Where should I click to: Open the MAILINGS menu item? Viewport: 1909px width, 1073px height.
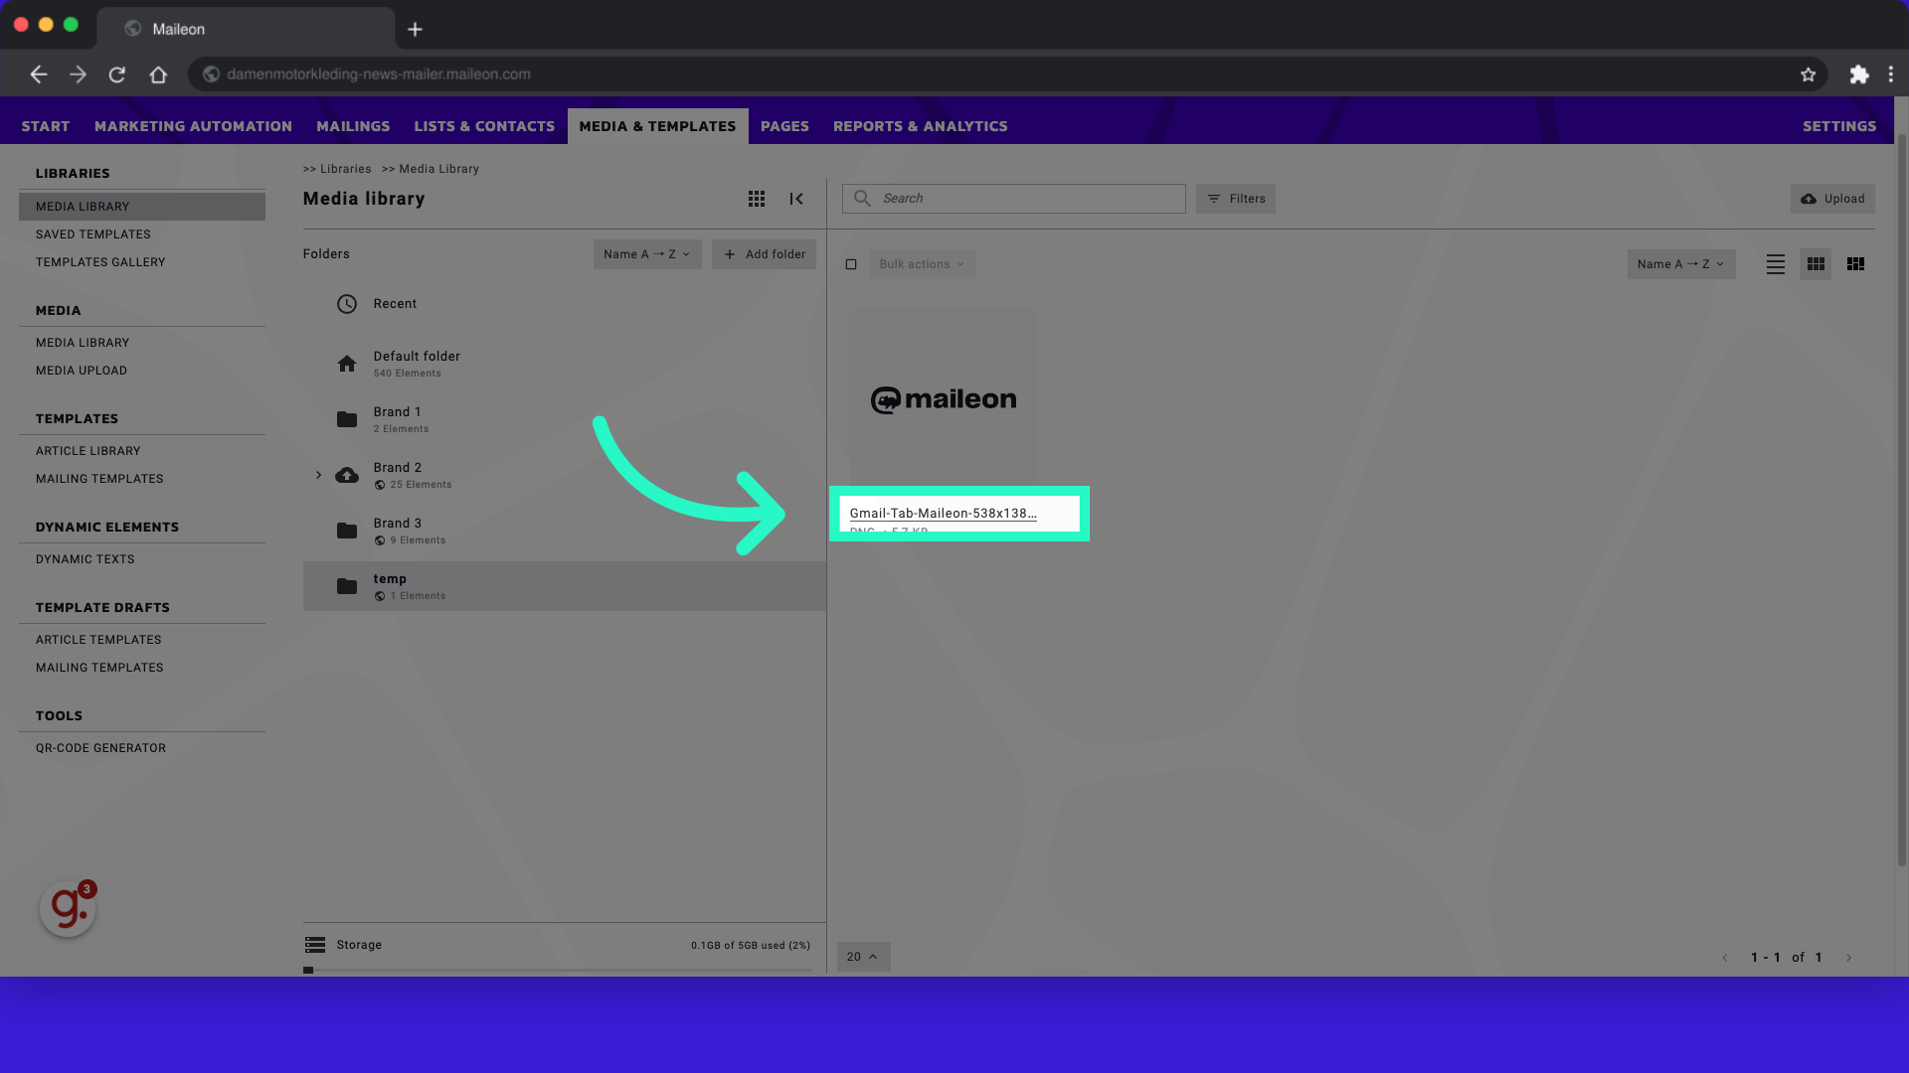point(353,126)
